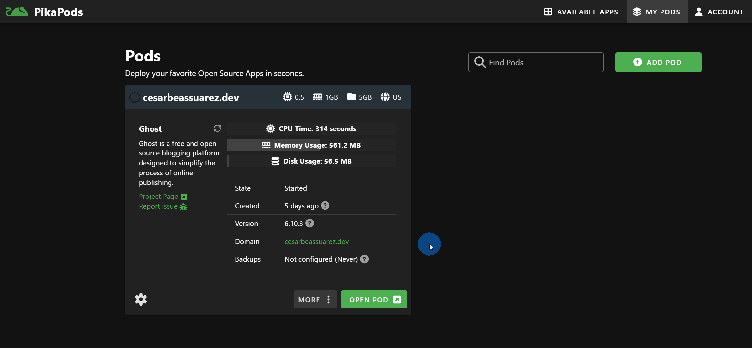
Task: Click the Memory Usage progress bar
Action: click(x=311, y=145)
